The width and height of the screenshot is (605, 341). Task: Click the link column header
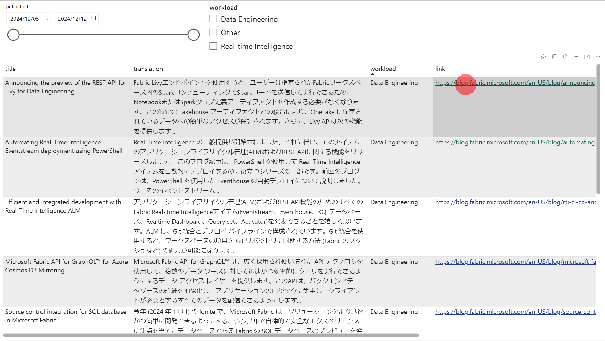click(x=440, y=69)
